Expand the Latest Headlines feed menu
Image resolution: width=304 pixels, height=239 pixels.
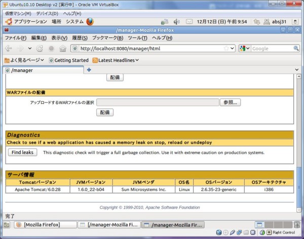click(116, 60)
